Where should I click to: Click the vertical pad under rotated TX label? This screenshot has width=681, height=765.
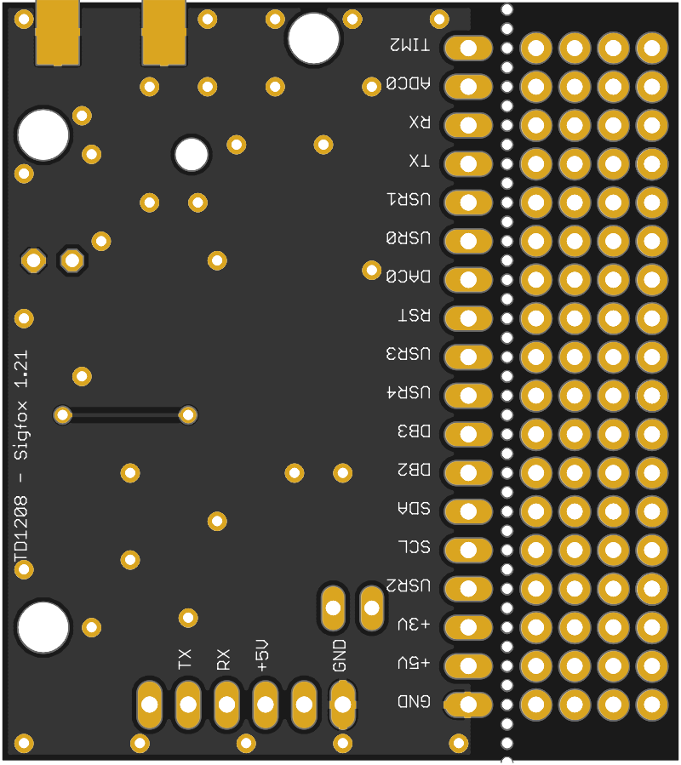click(188, 704)
